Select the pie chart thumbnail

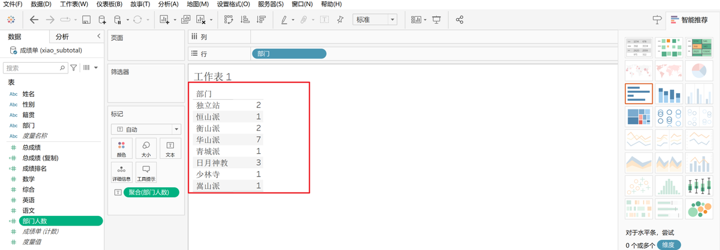point(698,71)
